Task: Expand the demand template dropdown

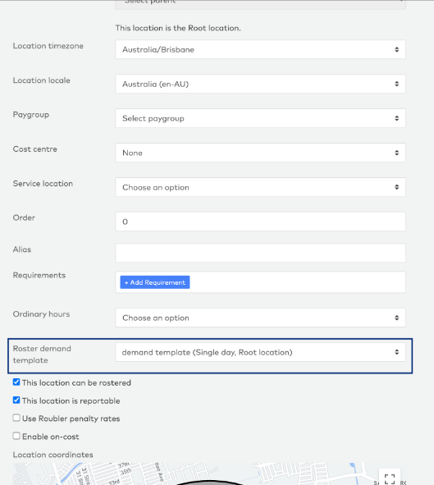Action: coord(260,352)
